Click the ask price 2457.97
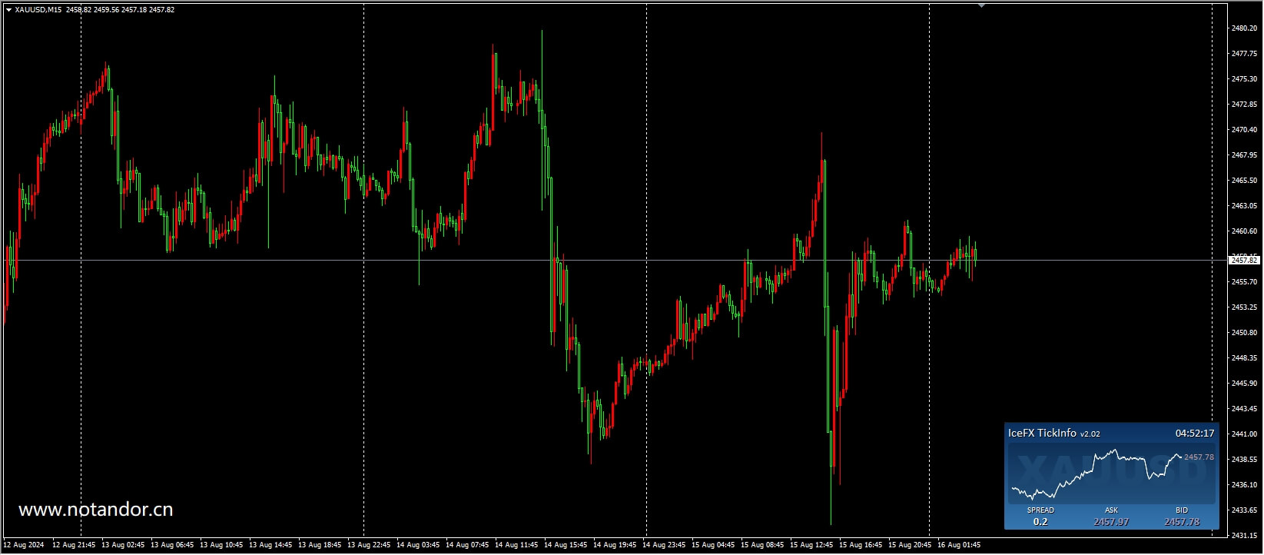 click(x=1111, y=522)
